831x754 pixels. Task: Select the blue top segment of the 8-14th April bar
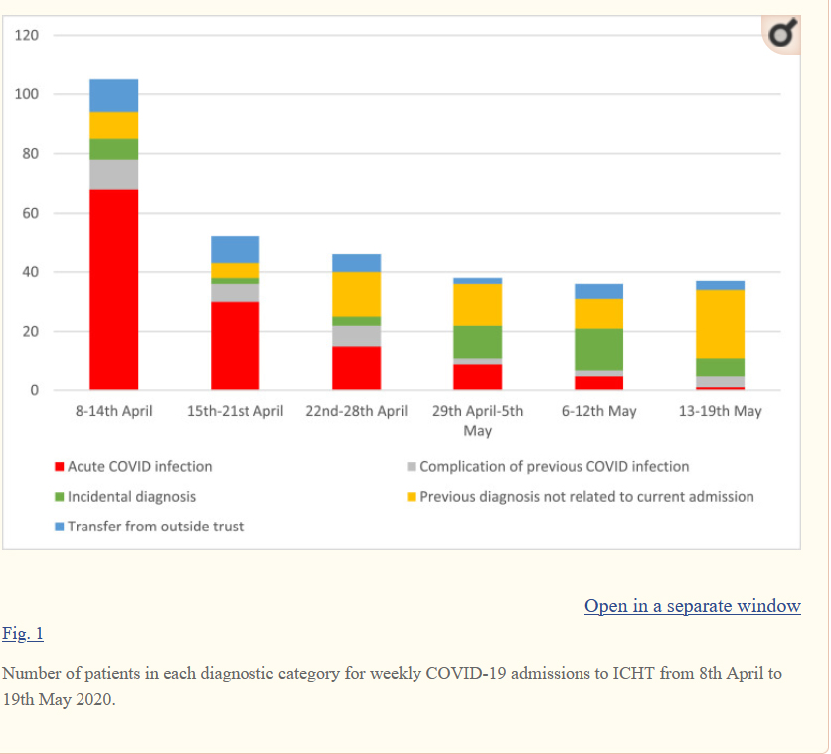click(114, 95)
